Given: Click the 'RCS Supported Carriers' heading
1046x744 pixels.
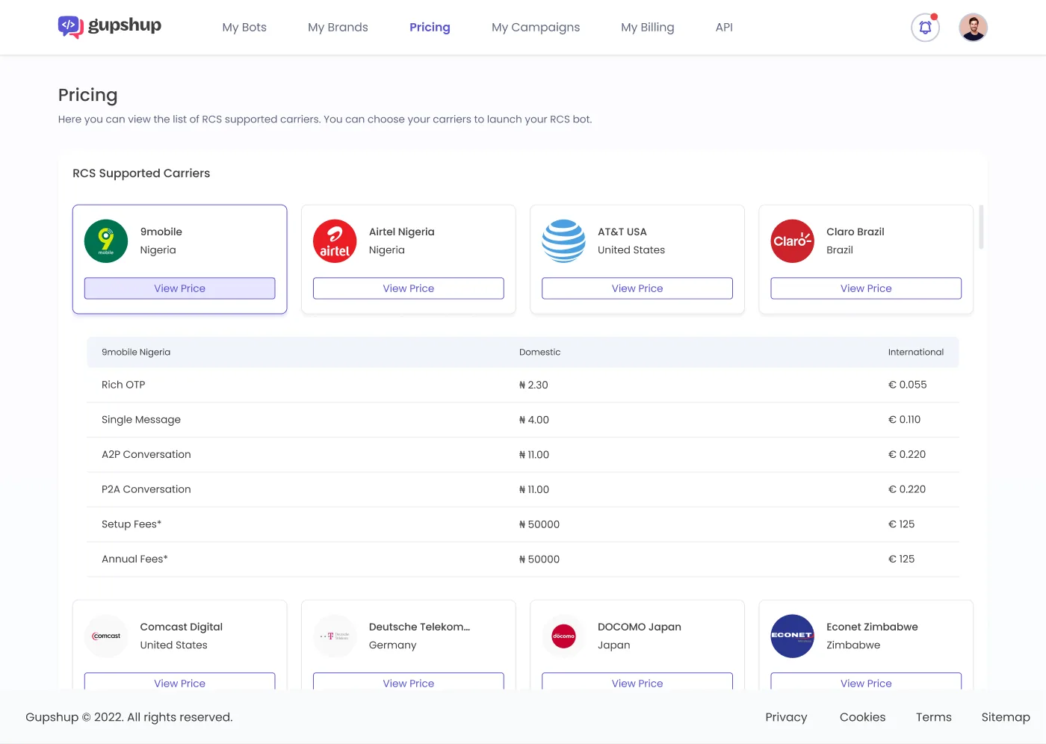Looking at the screenshot, I should coord(141,173).
